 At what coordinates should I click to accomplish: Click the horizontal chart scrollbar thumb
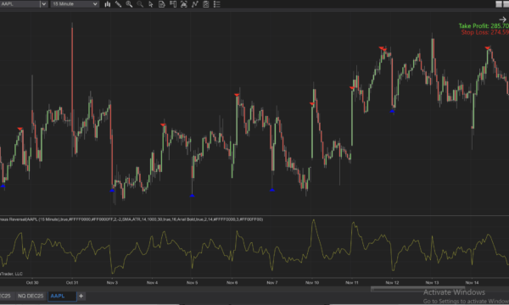point(417,288)
